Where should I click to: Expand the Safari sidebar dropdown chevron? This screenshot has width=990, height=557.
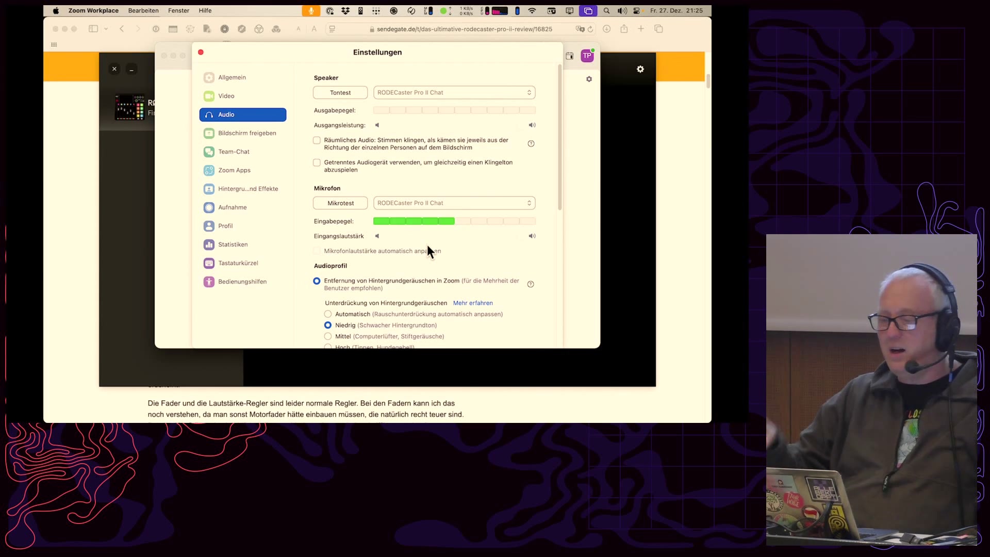(x=106, y=29)
